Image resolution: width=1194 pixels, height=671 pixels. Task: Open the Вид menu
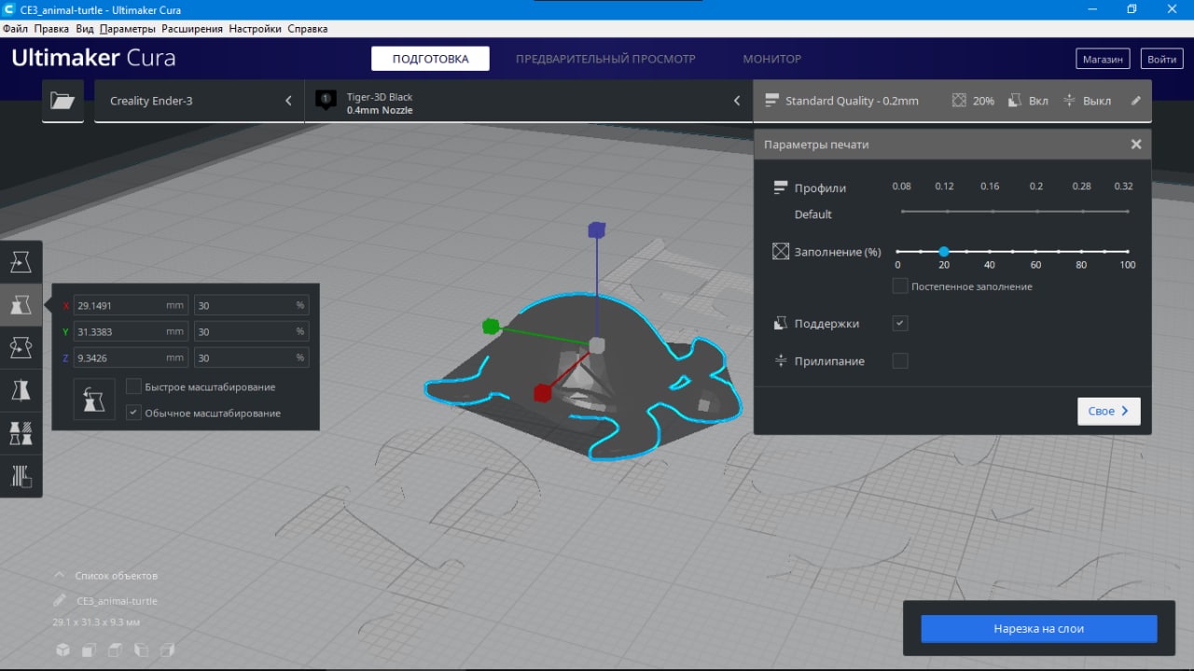pyautogui.click(x=85, y=29)
